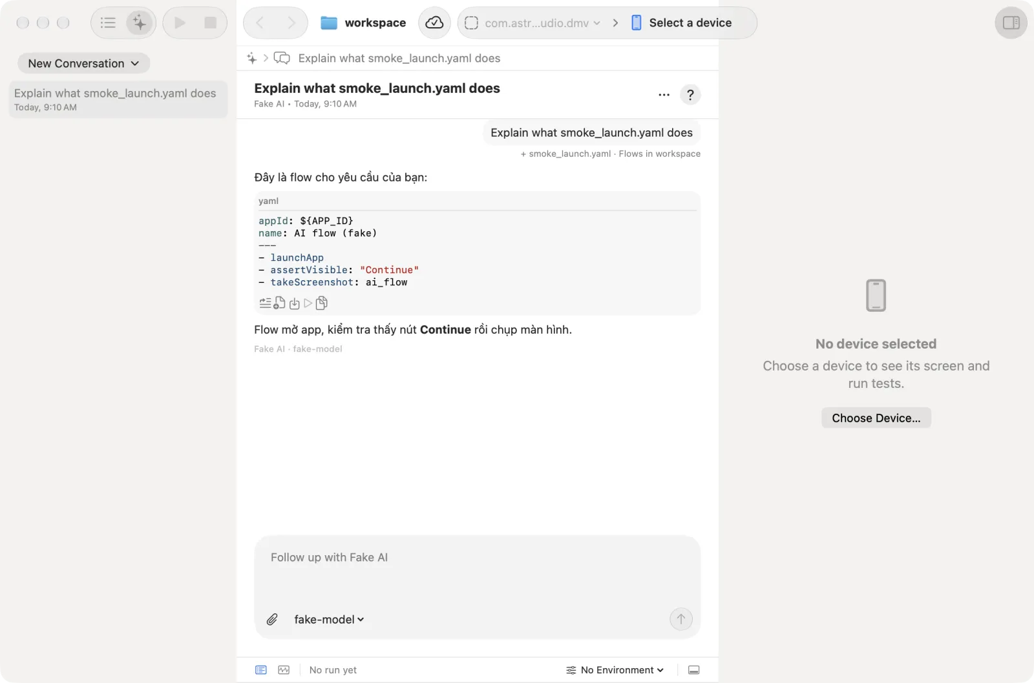Image resolution: width=1034 pixels, height=683 pixels.
Task: Click the 'No device selected' heading
Action: (x=876, y=343)
